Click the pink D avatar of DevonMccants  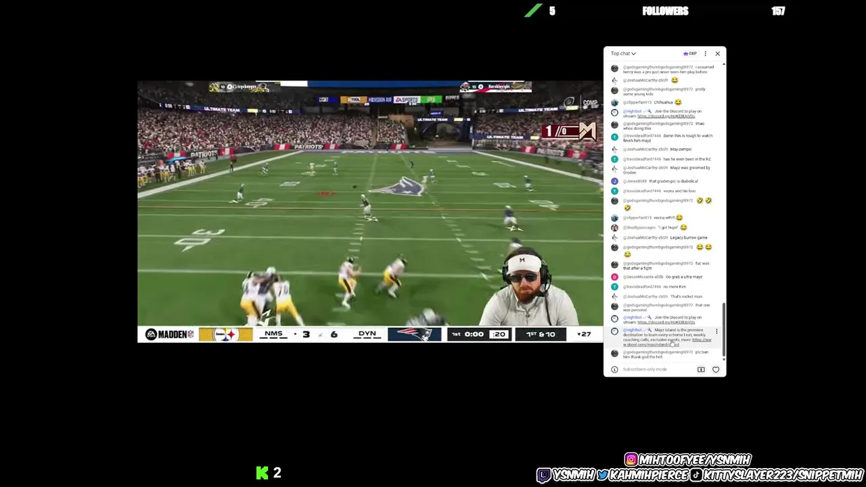pyautogui.click(x=614, y=277)
